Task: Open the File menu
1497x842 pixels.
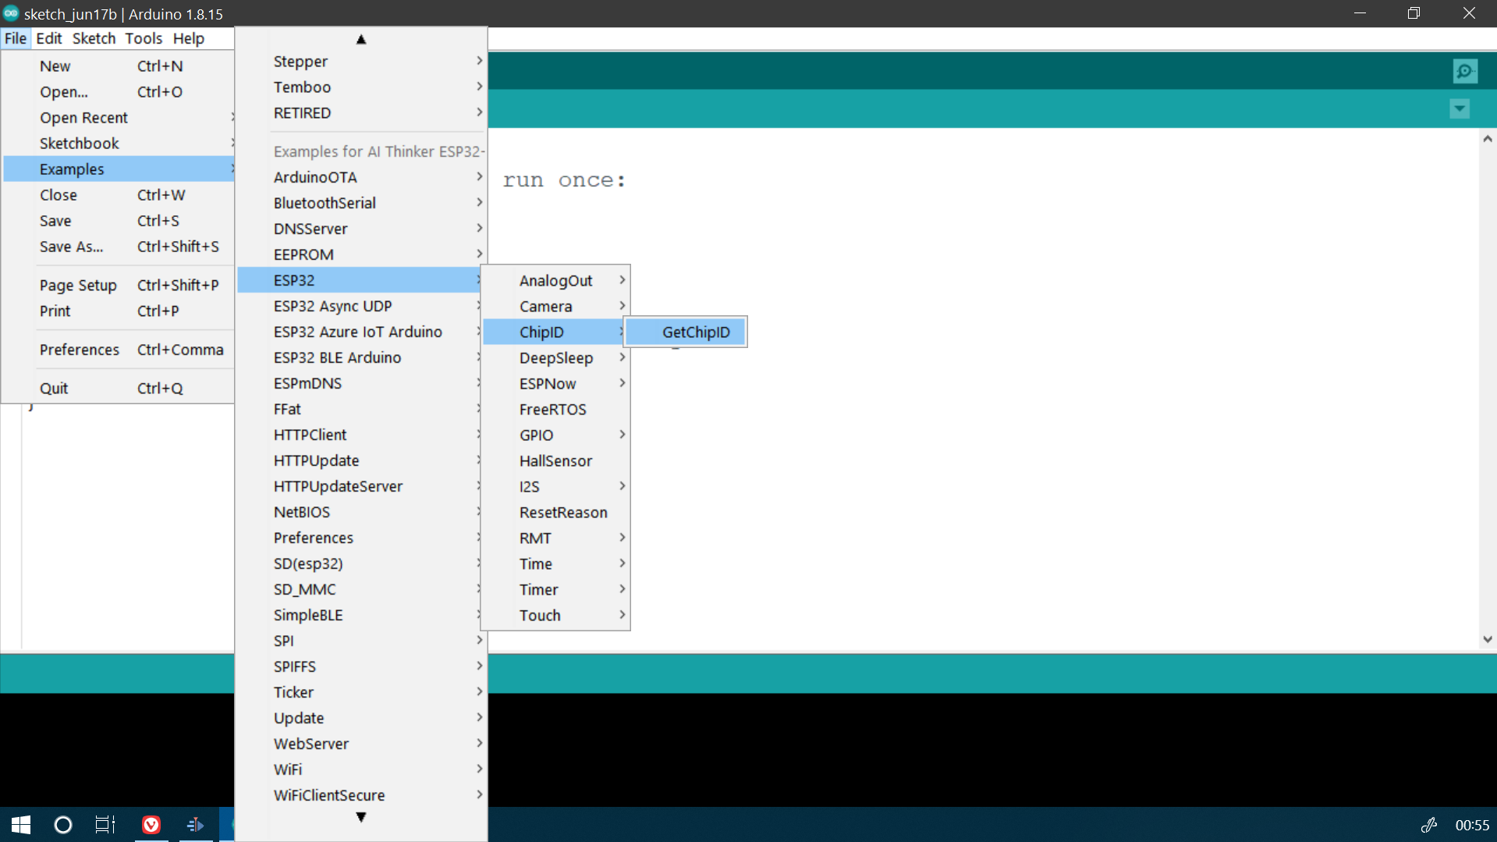Action: [x=15, y=38]
